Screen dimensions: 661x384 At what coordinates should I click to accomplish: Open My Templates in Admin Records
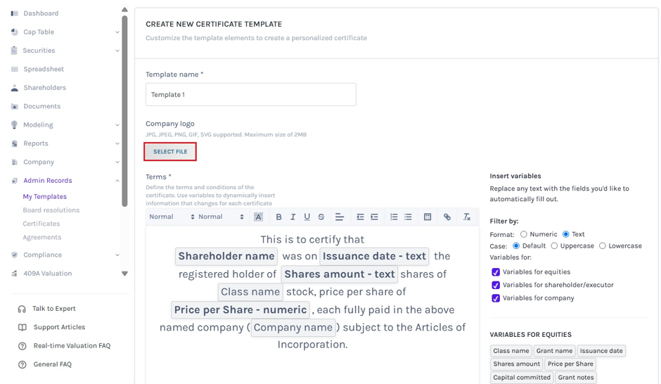[x=45, y=196]
